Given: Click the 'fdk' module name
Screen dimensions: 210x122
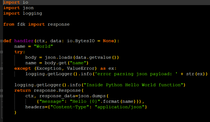Looking at the screenshot, I should tap(21, 24).
